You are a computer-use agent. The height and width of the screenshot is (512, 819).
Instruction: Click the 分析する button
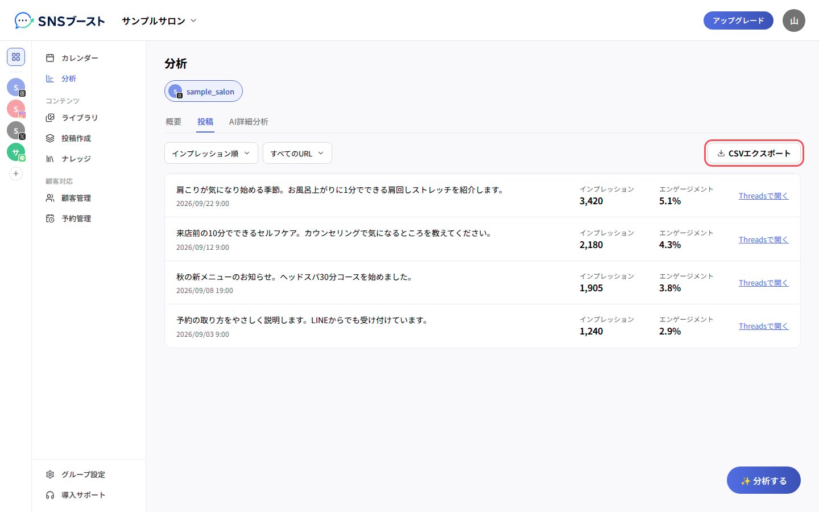[764, 481]
